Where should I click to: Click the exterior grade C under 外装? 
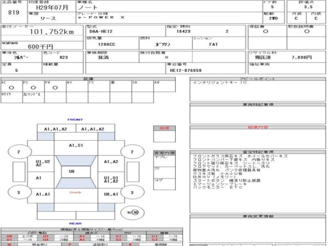[x=296, y=18]
